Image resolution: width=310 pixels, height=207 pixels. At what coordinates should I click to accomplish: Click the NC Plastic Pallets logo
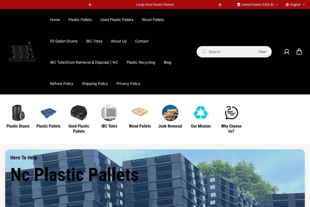tap(22, 52)
